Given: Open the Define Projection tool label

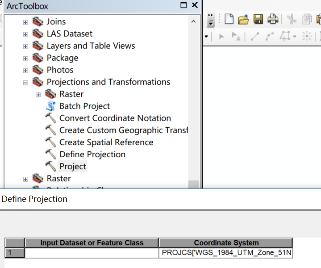Looking at the screenshot, I should [92, 155].
